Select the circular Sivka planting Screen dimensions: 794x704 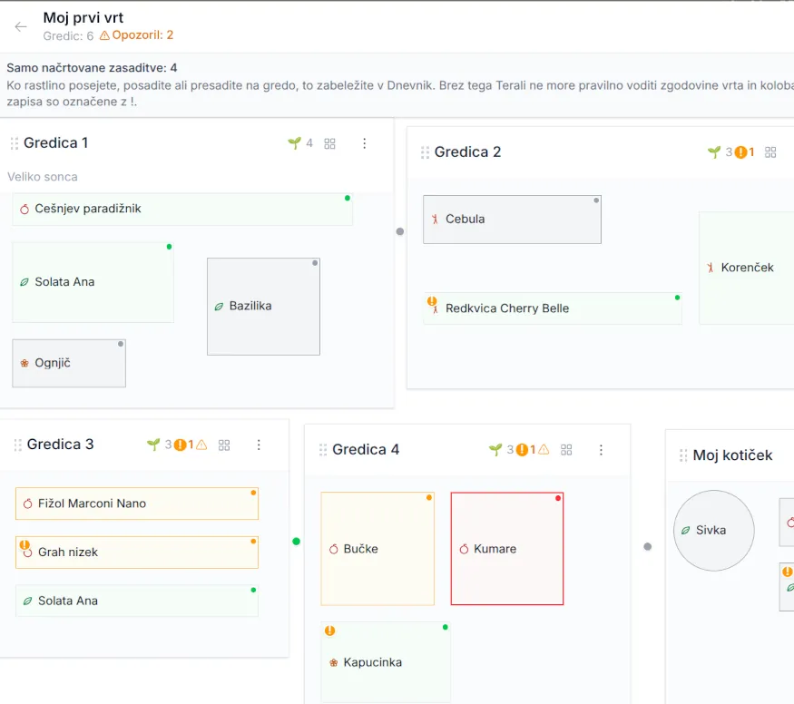point(713,531)
